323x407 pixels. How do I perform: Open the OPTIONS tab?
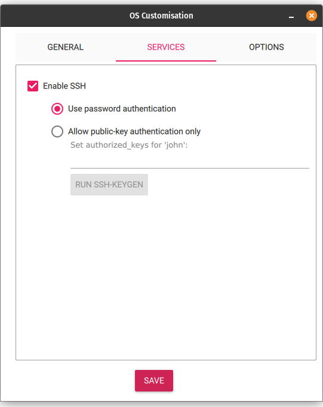coord(266,47)
